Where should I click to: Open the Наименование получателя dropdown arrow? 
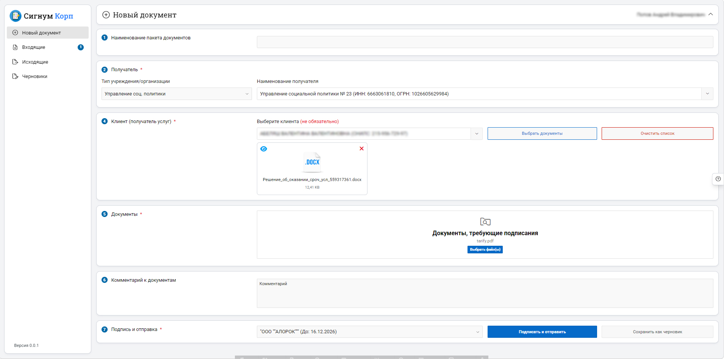(x=707, y=94)
